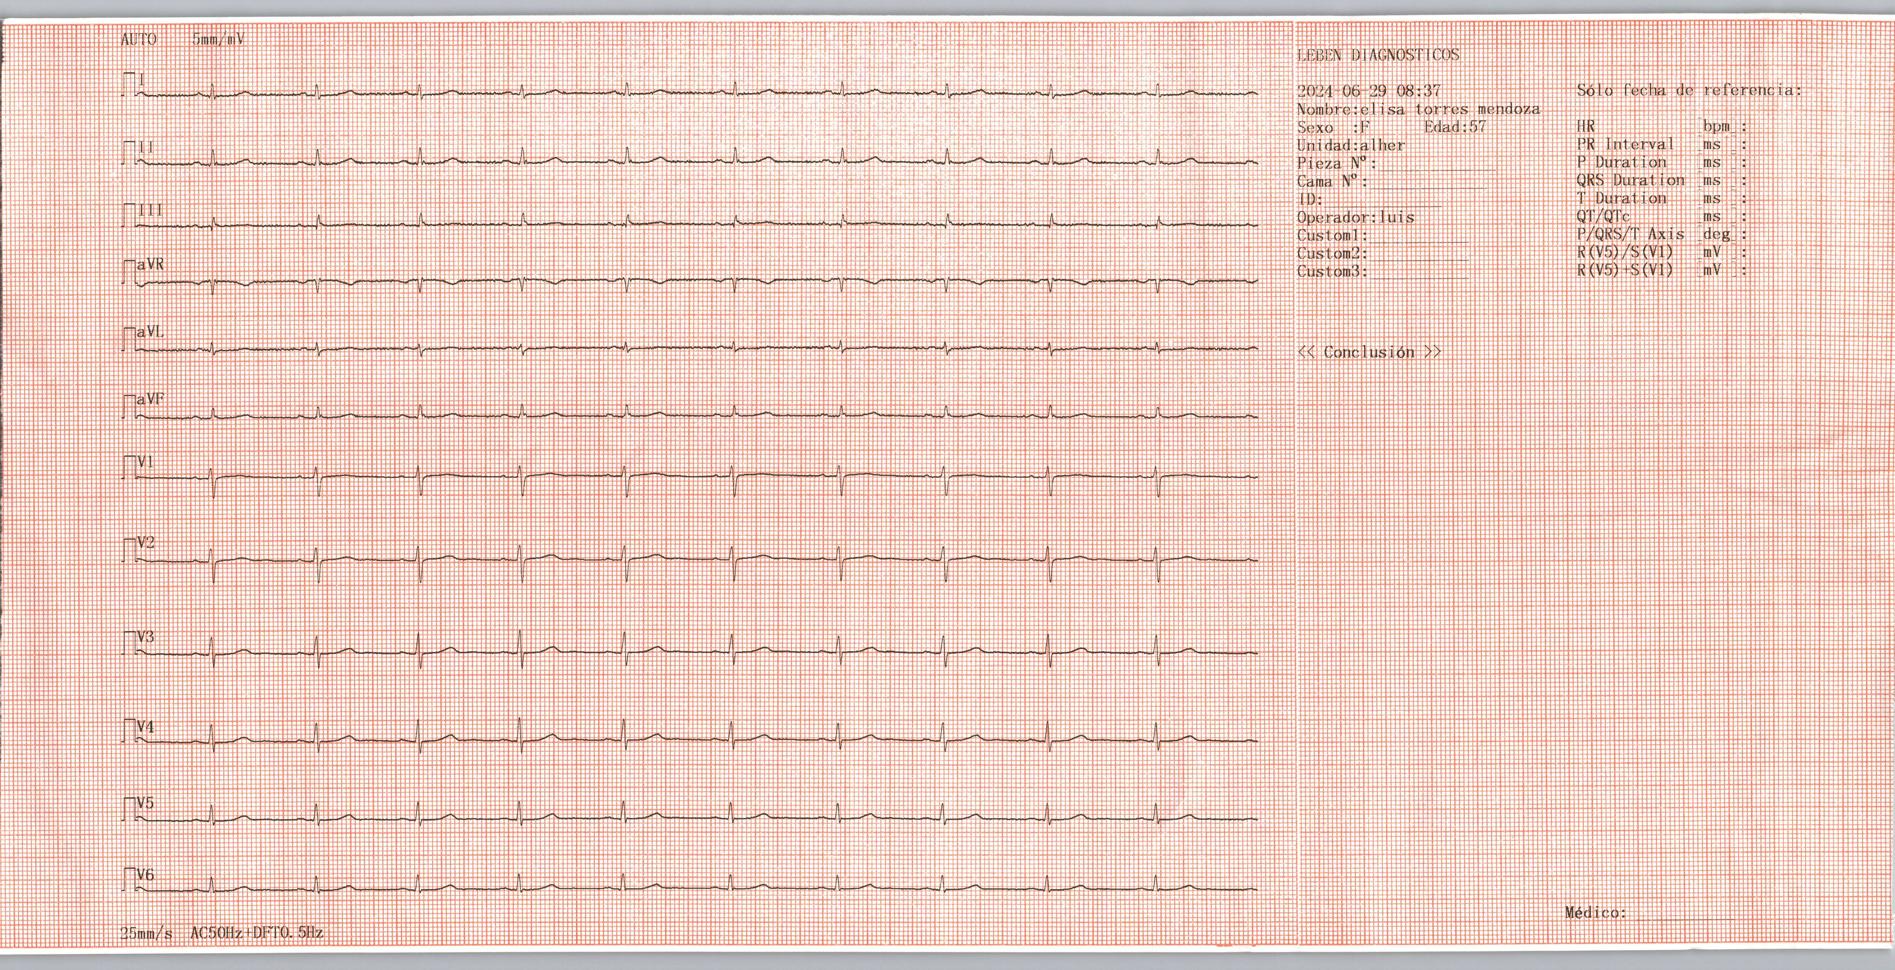Click the P/QRS/T Axis label
The image size is (1895, 970).
click(1630, 235)
